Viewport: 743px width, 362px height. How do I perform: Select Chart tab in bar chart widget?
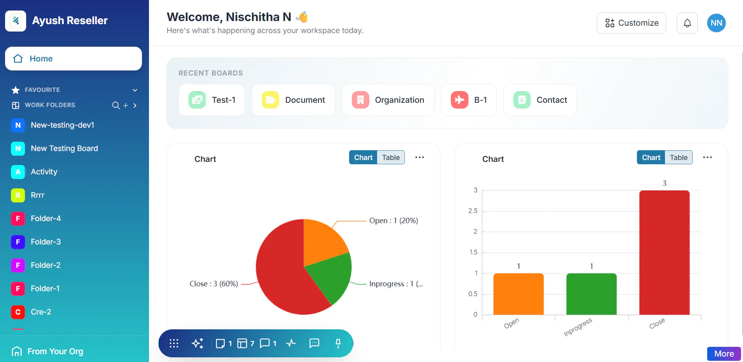(651, 157)
